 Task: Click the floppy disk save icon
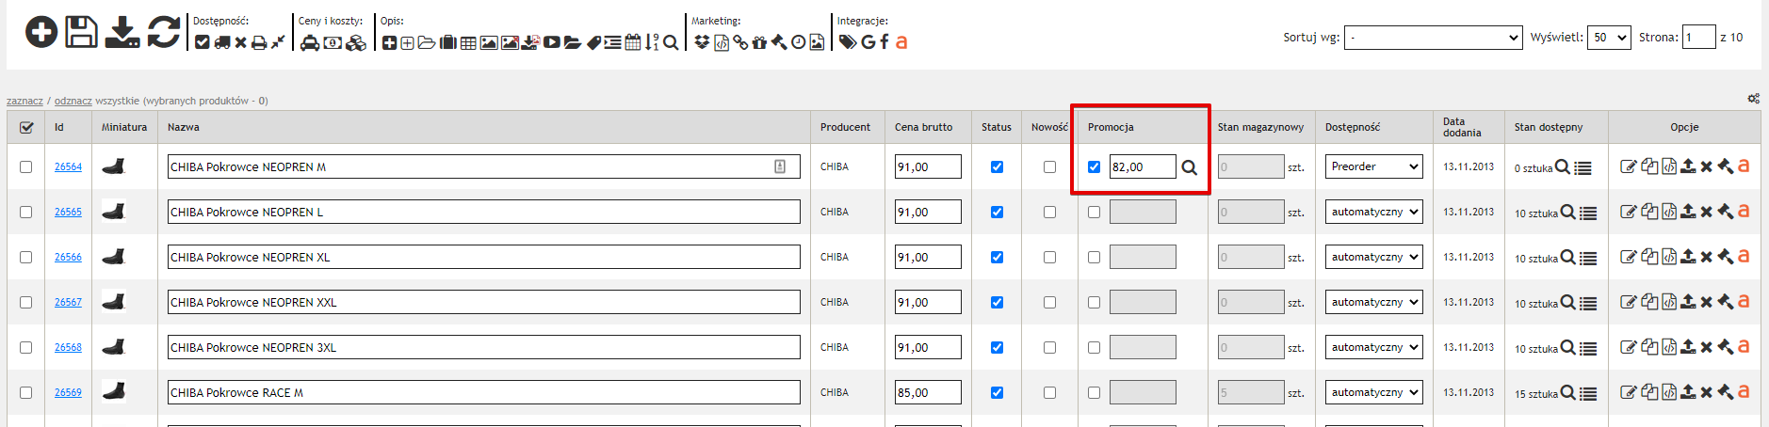[81, 32]
